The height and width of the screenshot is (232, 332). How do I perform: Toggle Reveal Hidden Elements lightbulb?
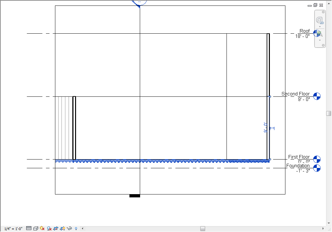[x=76, y=229]
